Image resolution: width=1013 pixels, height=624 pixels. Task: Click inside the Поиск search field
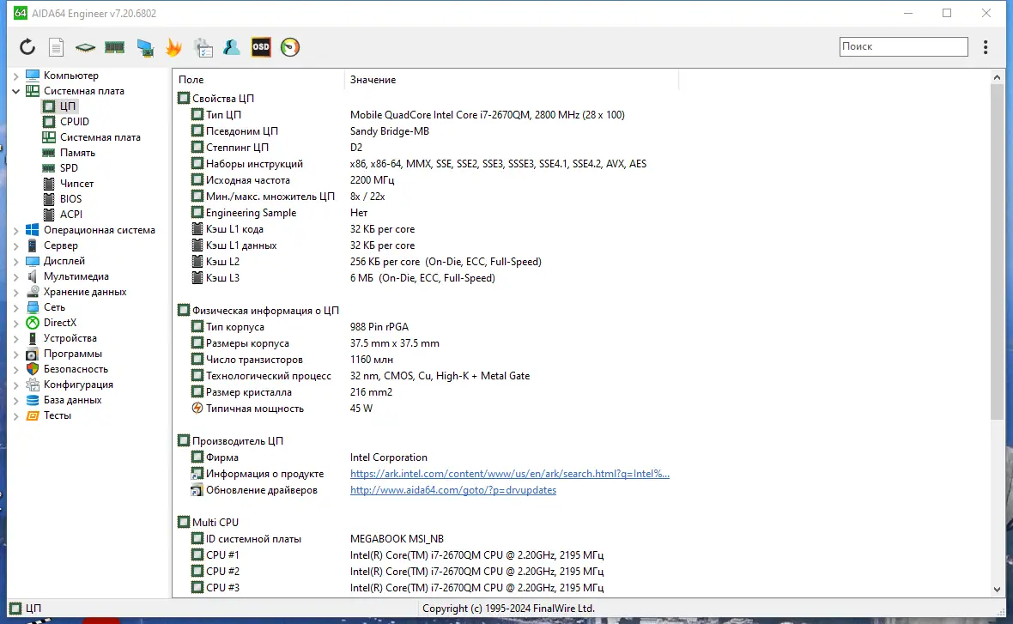coord(903,46)
